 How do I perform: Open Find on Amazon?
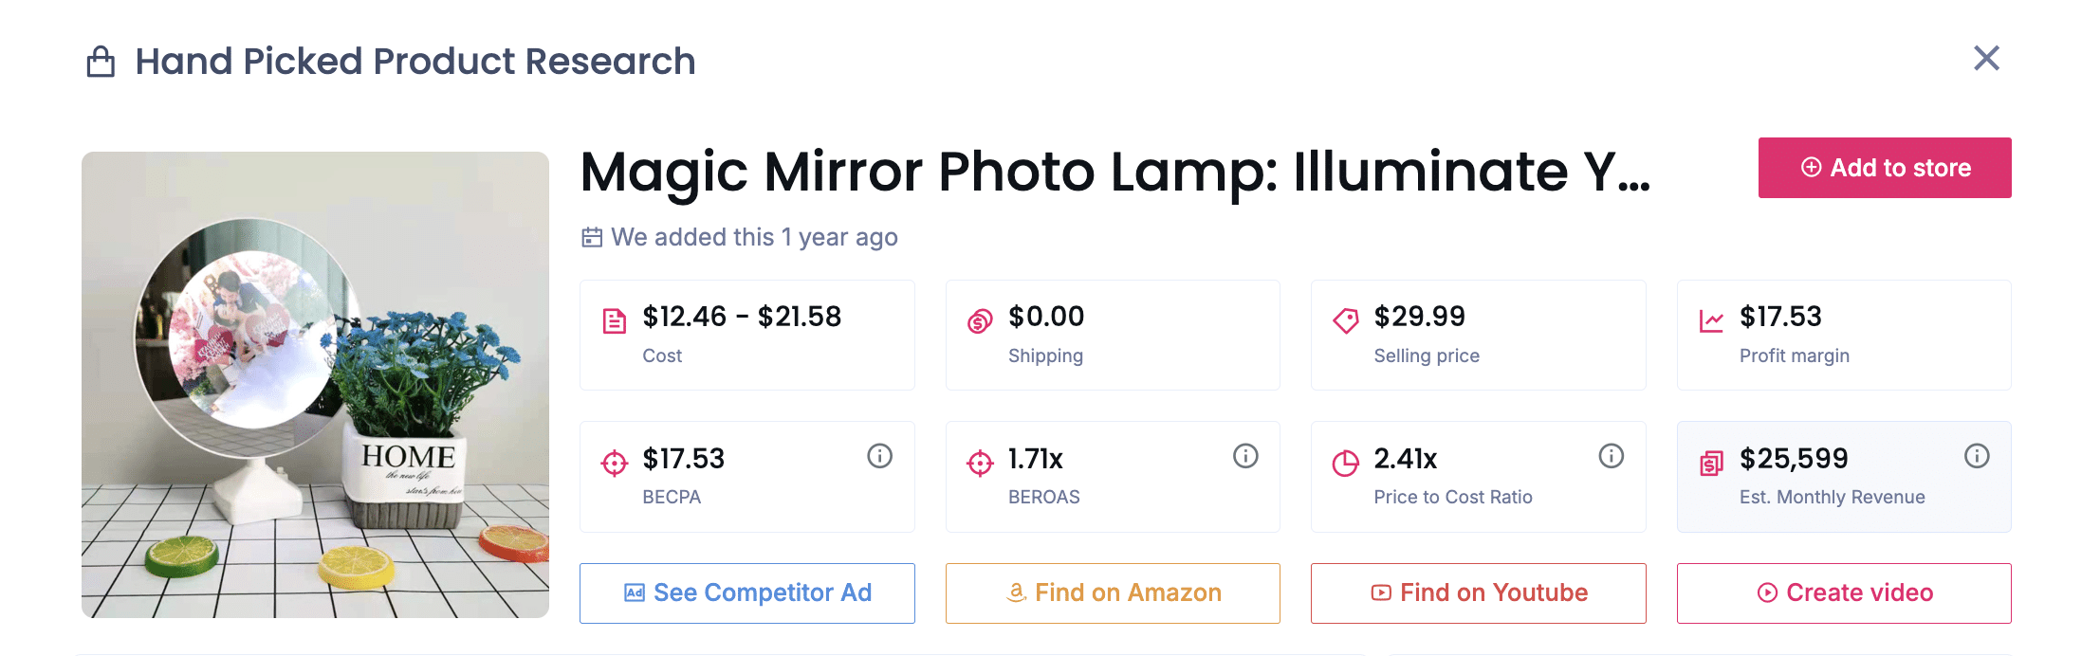(x=1112, y=592)
